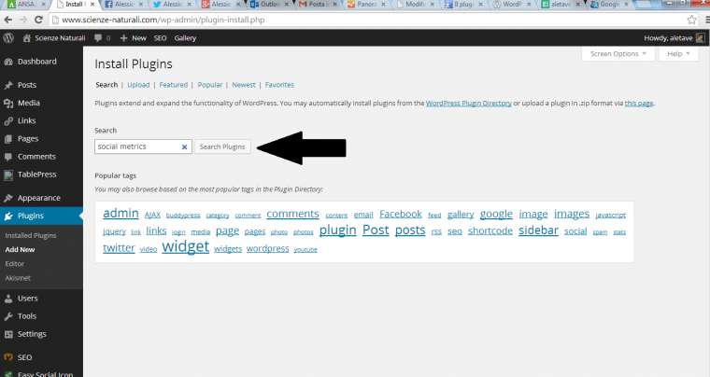
Task: Click the Users sidebar icon
Action: tap(8, 299)
